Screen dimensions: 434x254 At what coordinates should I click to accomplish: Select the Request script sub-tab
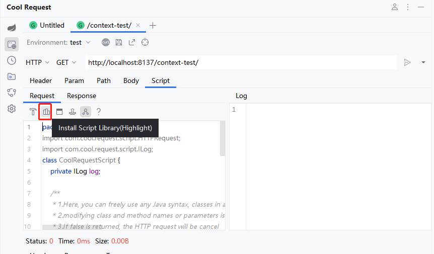tap(42, 96)
